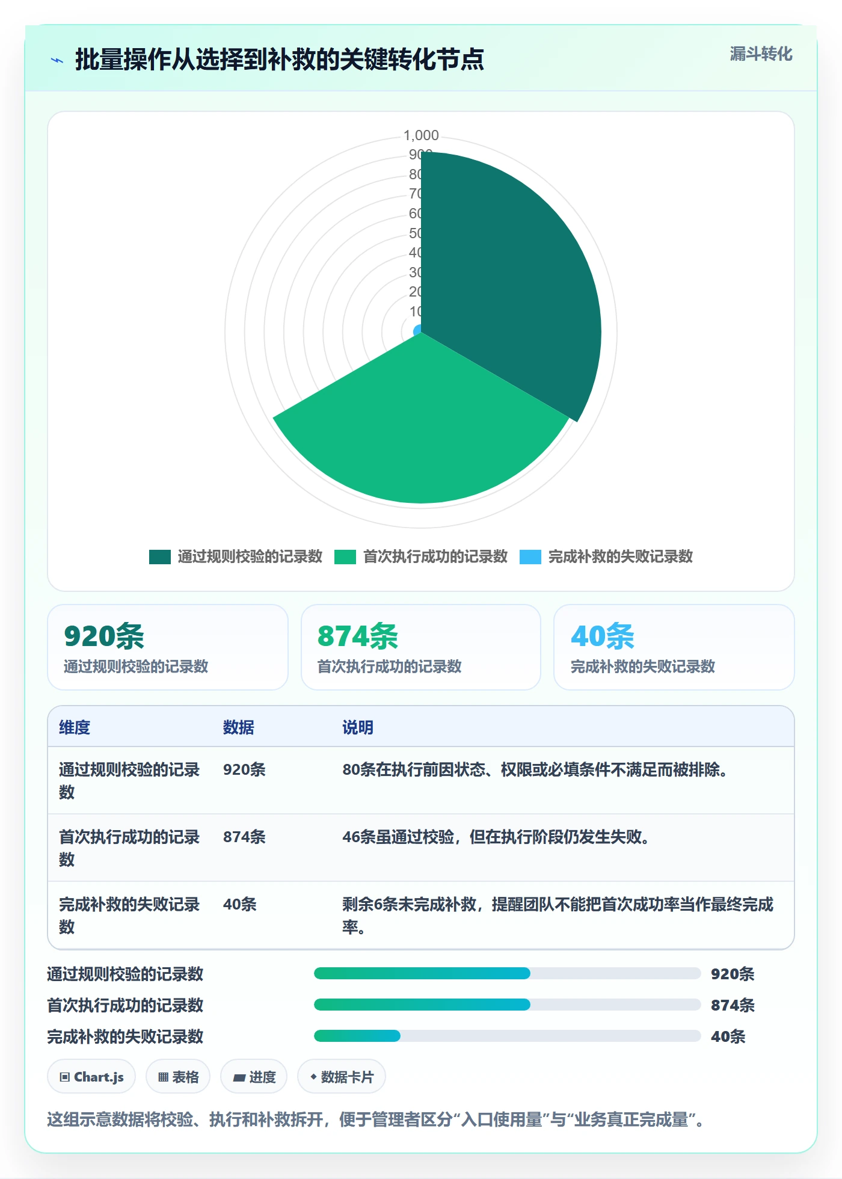
Task: Click the Chart.js chip
Action: click(x=91, y=1077)
